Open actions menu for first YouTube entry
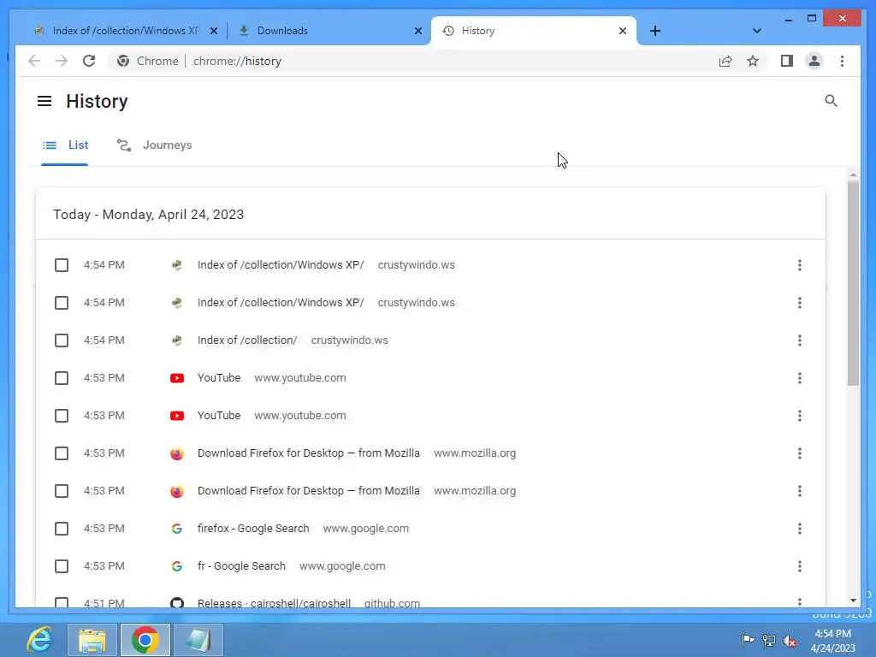Image resolution: width=876 pixels, height=657 pixels. pyautogui.click(x=800, y=378)
